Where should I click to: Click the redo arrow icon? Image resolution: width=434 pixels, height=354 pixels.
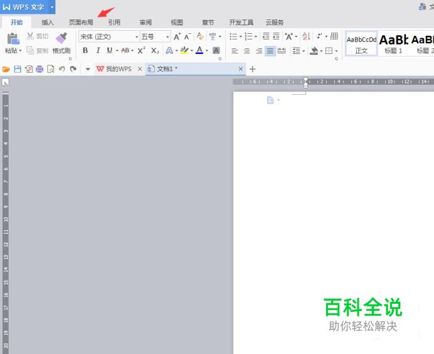click(73, 69)
